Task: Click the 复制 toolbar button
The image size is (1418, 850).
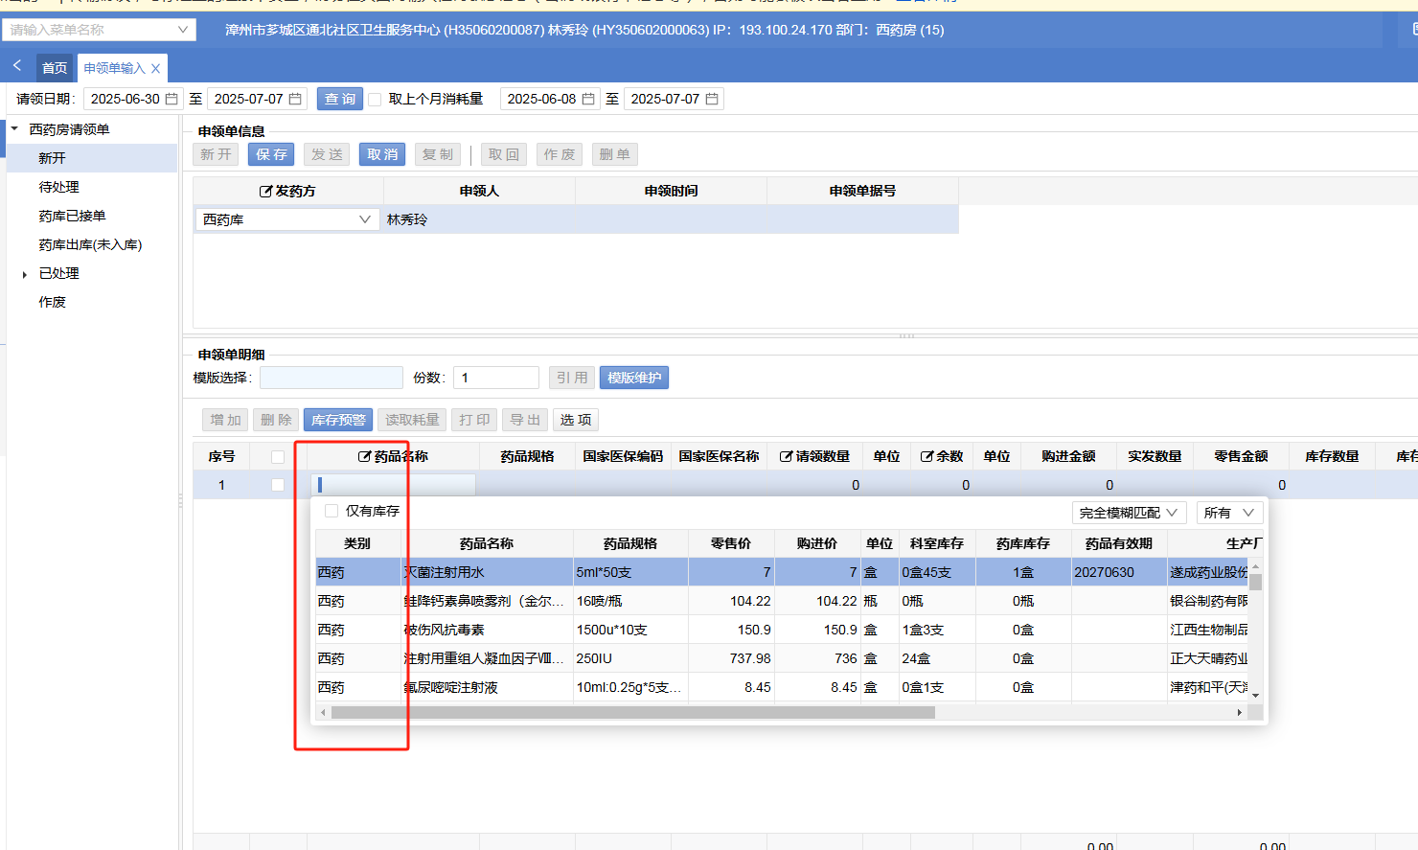Action: pyautogui.click(x=438, y=154)
